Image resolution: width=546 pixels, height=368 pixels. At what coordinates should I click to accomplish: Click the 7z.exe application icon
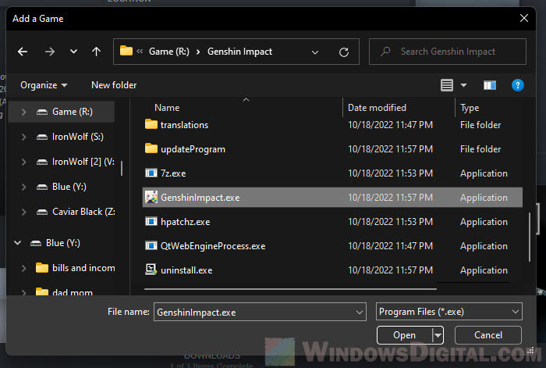[151, 173]
